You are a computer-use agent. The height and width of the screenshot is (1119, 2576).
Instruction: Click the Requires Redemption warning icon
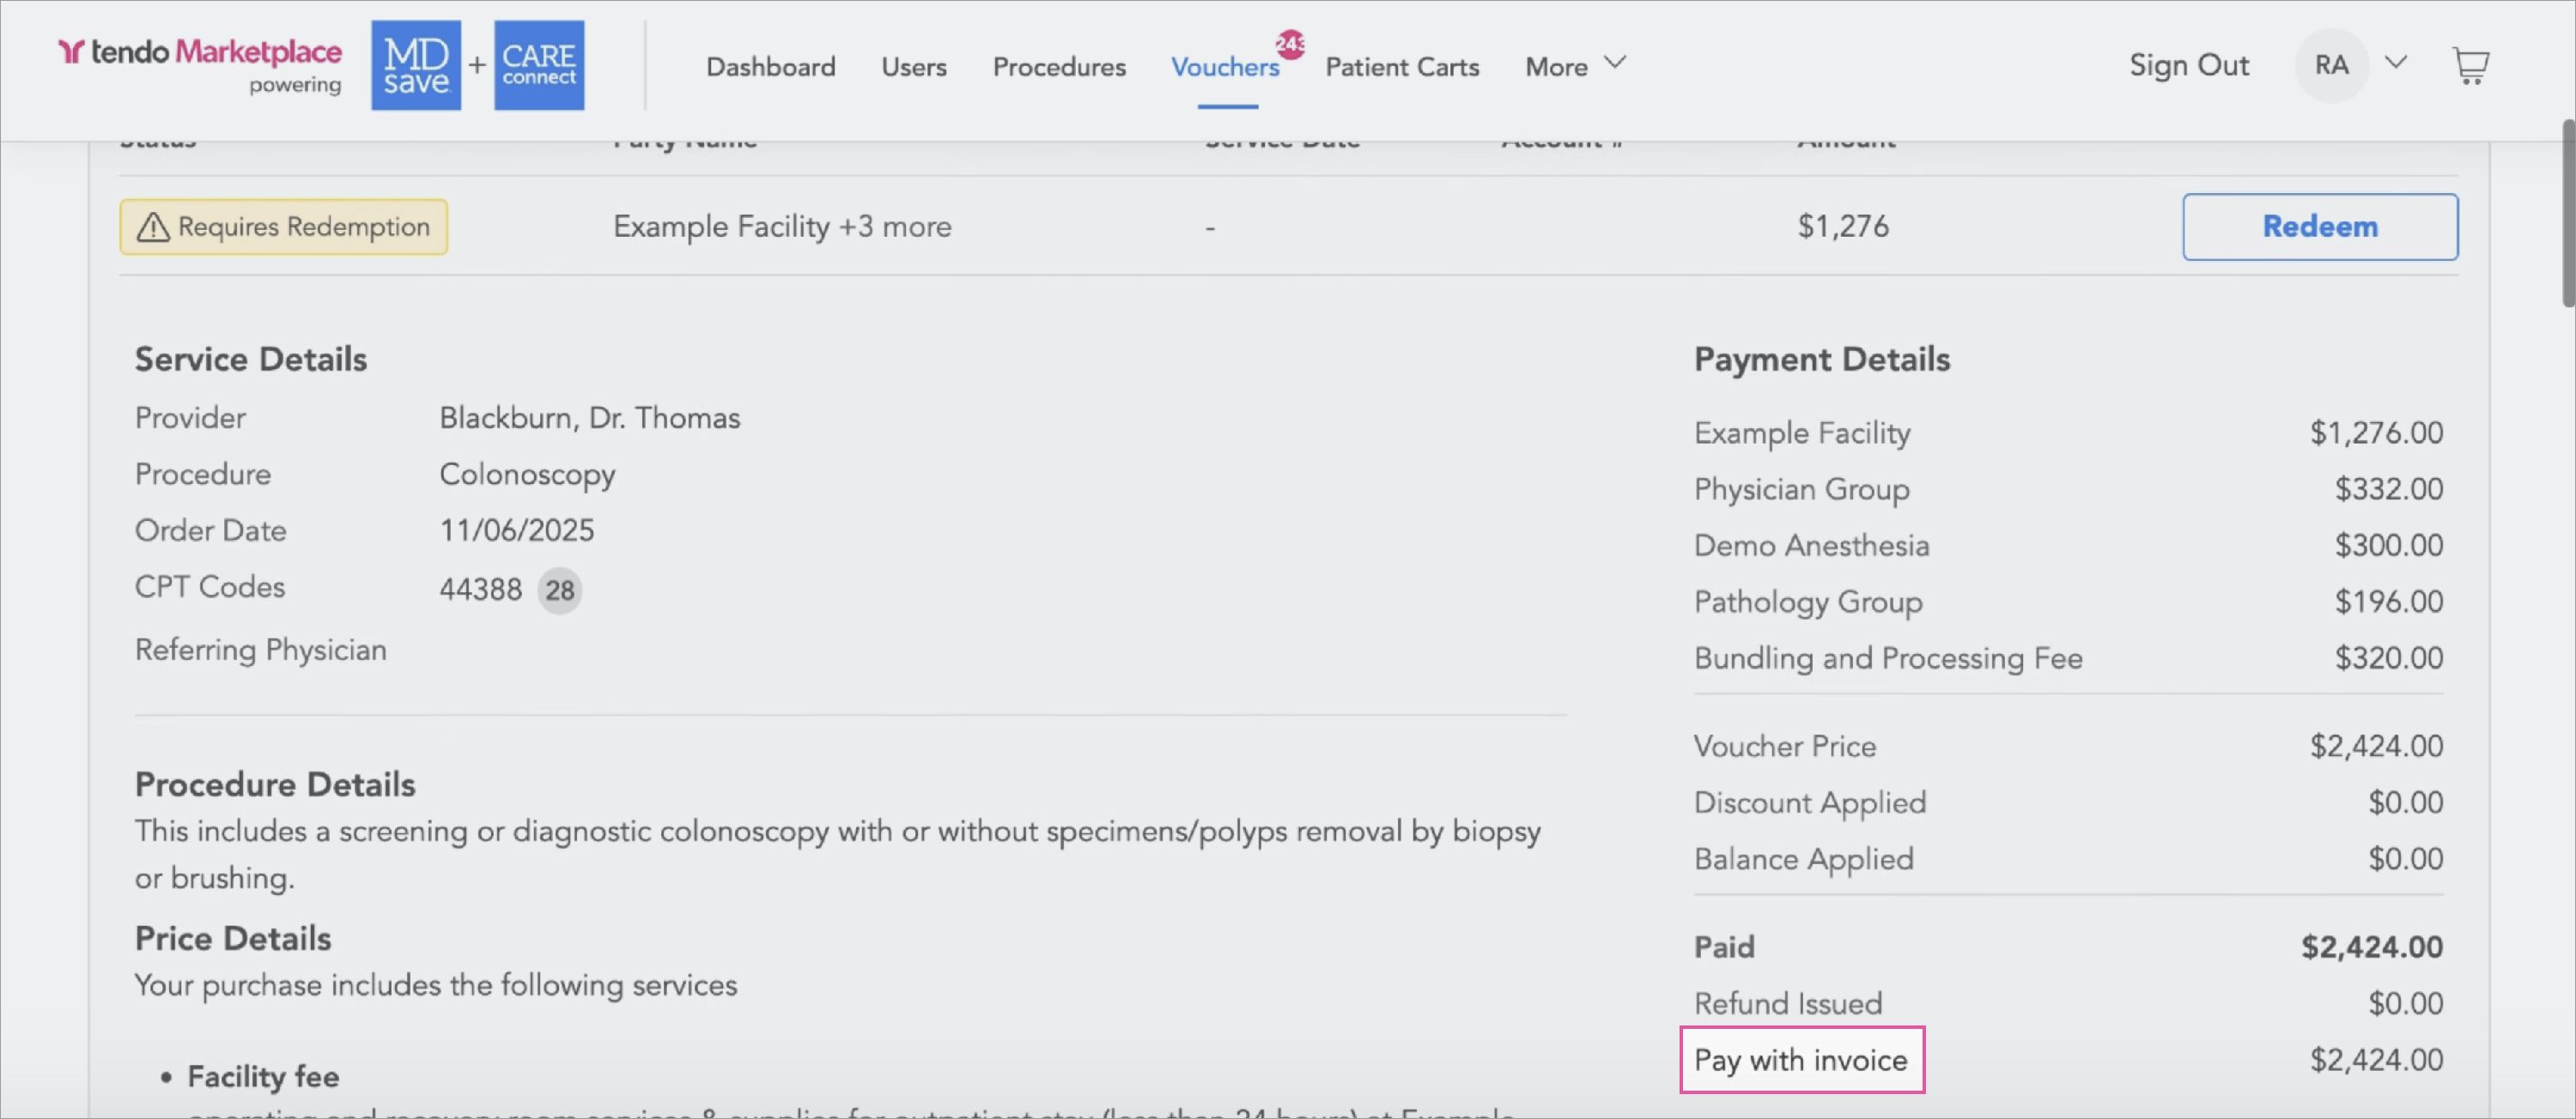tap(153, 227)
